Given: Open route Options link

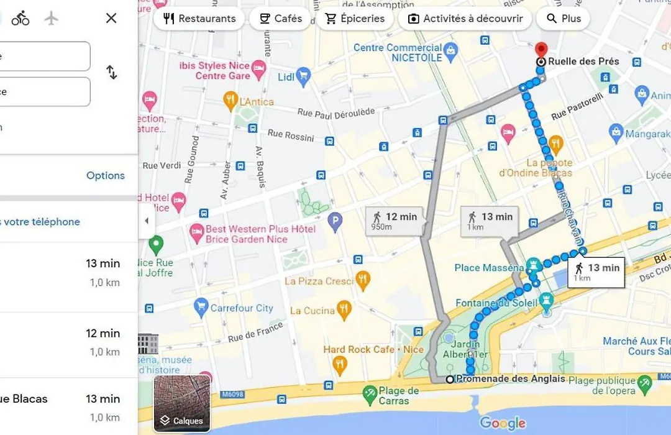Looking at the screenshot, I should click(106, 175).
